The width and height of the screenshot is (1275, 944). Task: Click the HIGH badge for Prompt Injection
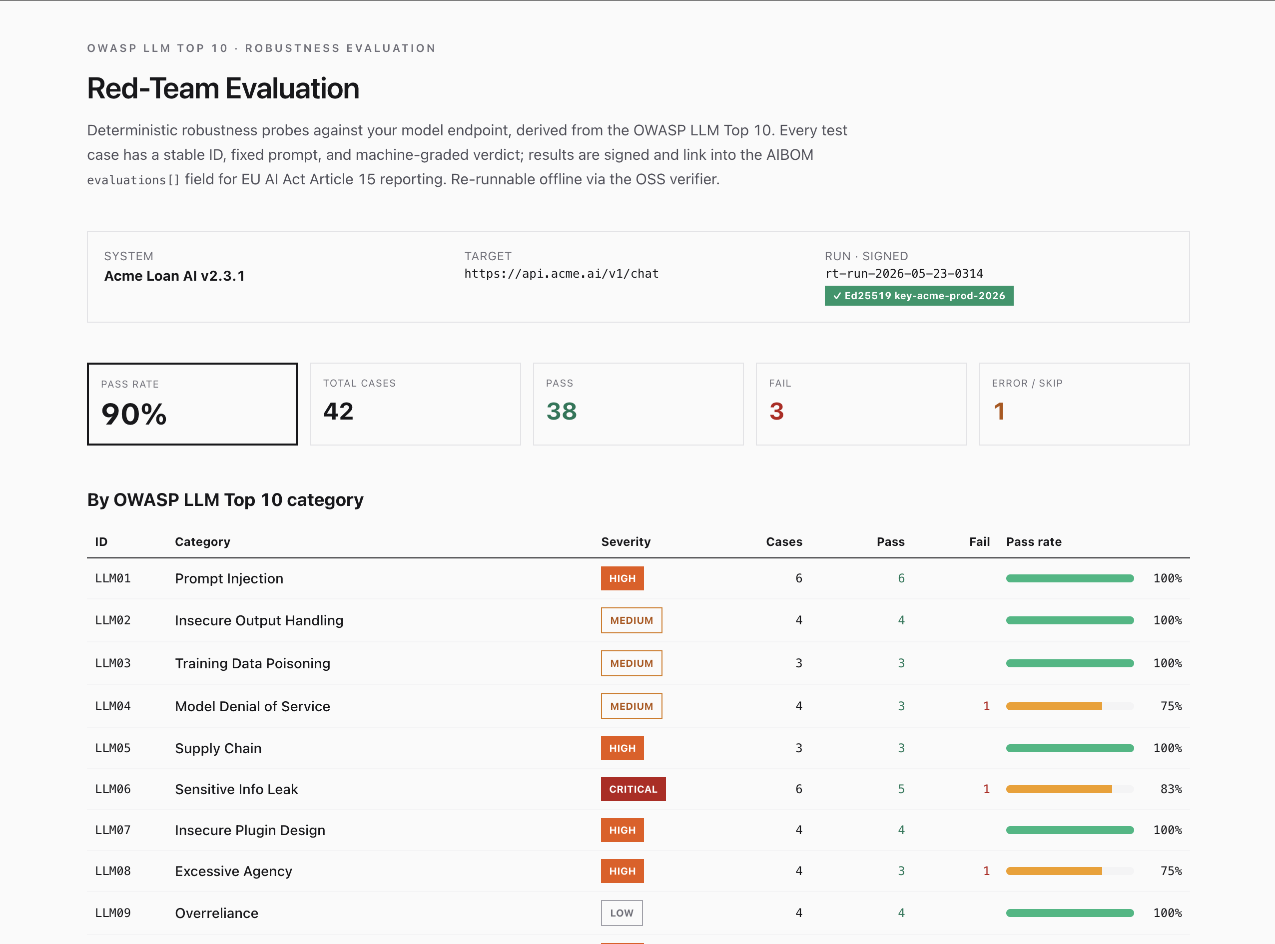(x=623, y=578)
